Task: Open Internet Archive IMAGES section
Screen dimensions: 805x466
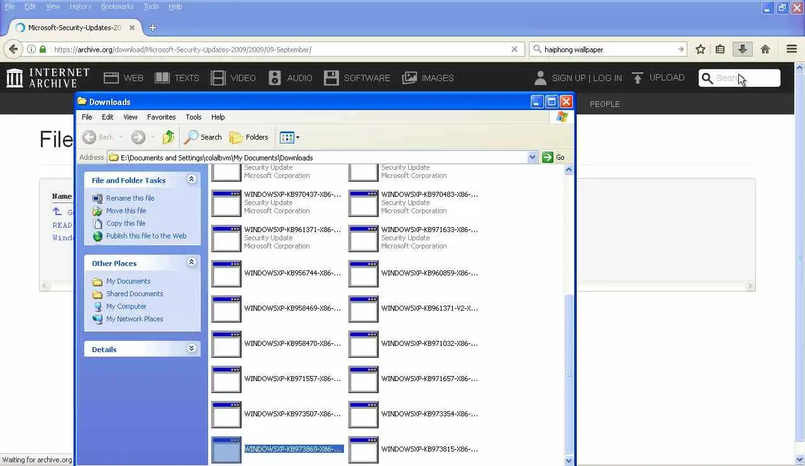Action: click(x=428, y=78)
